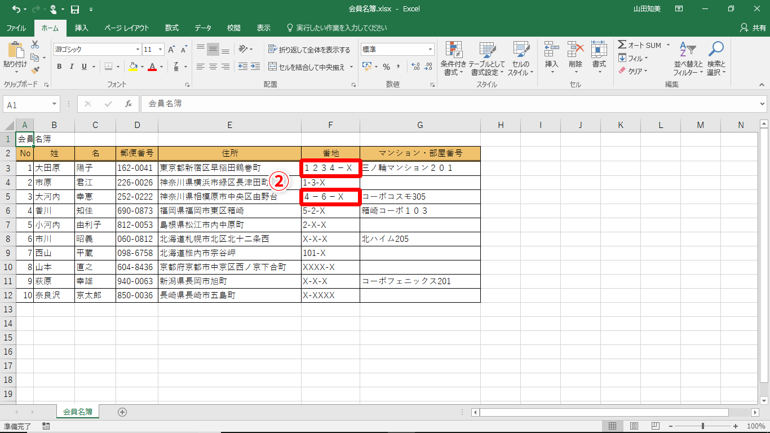Switch to Page Break Preview in status bar
The width and height of the screenshot is (770, 433).
click(x=655, y=426)
